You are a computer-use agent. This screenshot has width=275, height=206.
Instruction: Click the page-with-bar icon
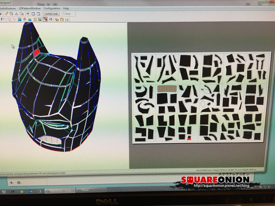[22, 14]
